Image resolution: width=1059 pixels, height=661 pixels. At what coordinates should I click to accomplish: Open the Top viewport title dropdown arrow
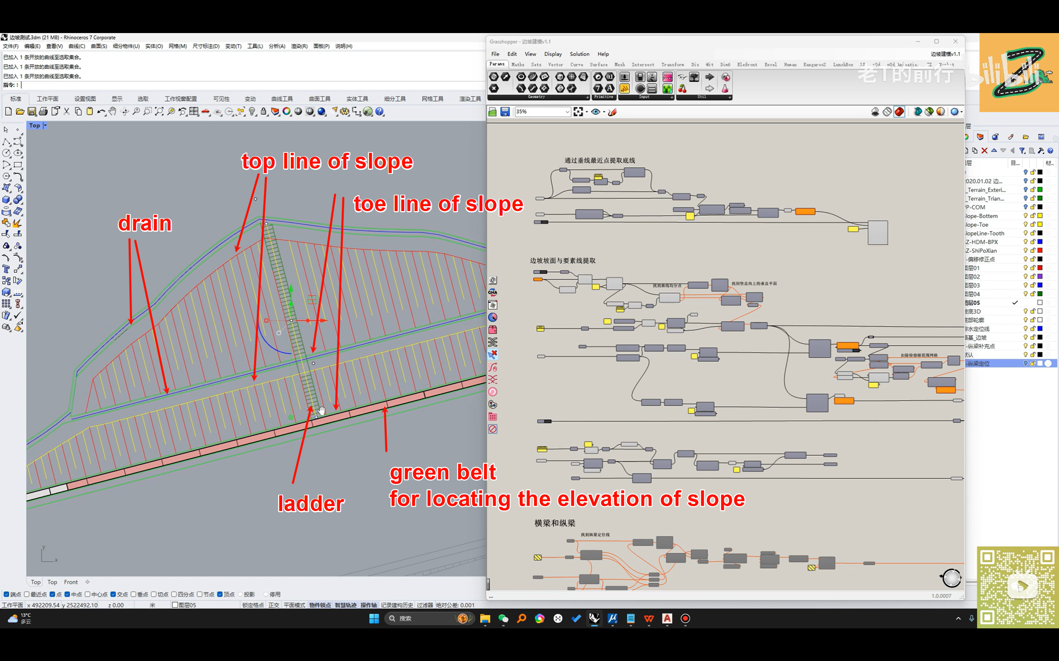coord(45,126)
